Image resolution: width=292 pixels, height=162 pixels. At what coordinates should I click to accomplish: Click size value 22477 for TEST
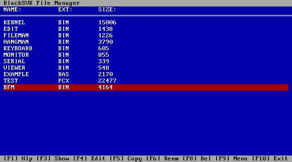tap(107, 81)
